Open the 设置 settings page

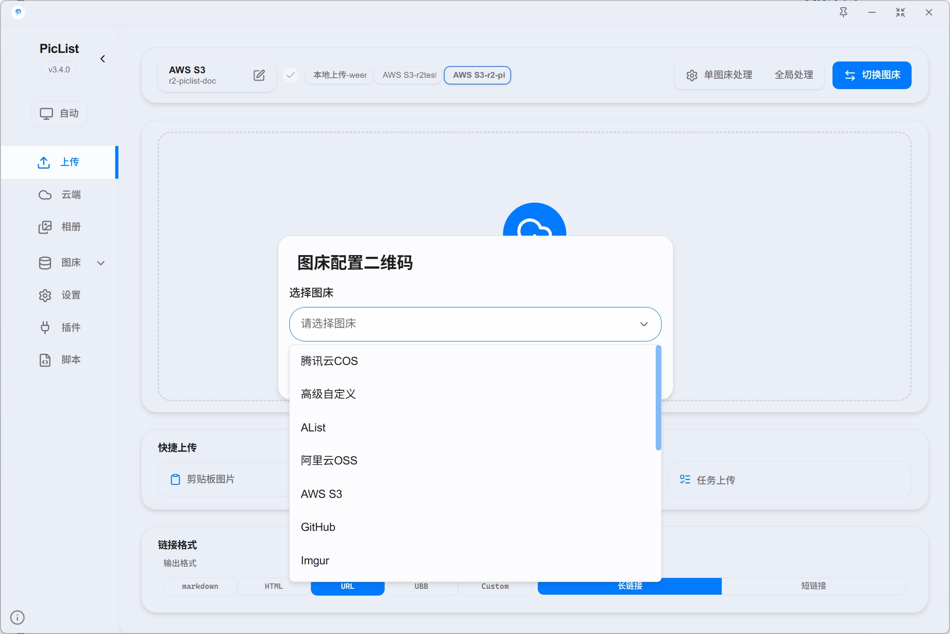point(59,295)
